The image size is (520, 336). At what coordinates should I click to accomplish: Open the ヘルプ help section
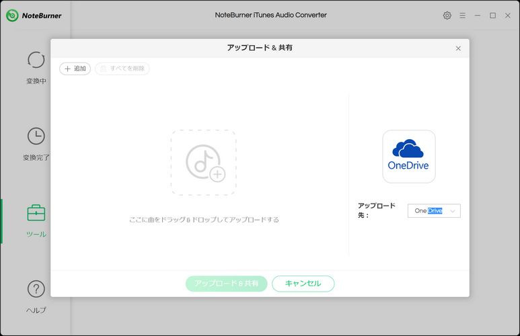36,297
